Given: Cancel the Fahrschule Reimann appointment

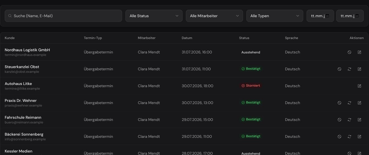Looking at the screenshot, I should 339,120.
